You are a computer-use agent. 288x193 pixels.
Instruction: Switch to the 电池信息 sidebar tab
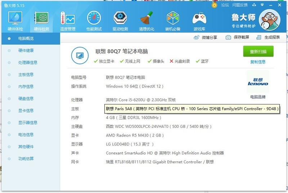click(26, 134)
